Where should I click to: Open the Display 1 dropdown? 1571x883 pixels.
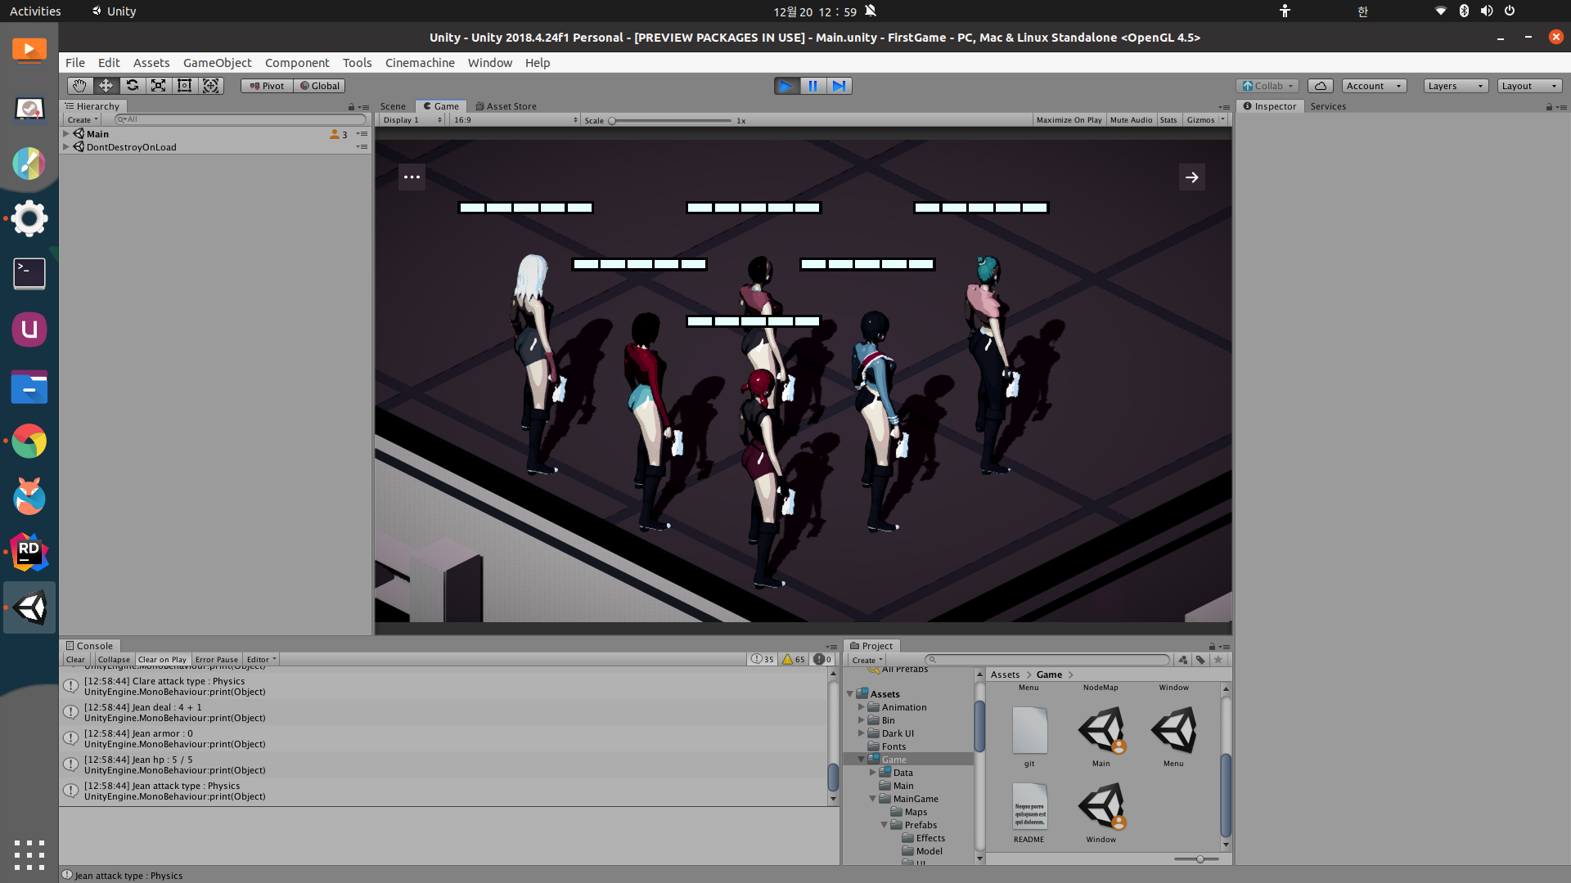coord(412,120)
